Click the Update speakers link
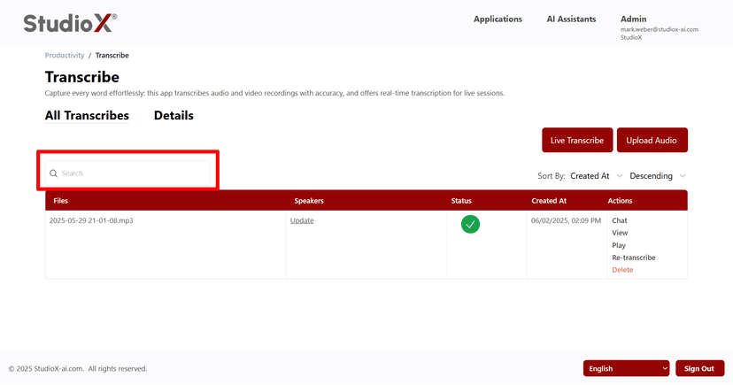This screenshot has width=733, height=385. coord(302,220)
